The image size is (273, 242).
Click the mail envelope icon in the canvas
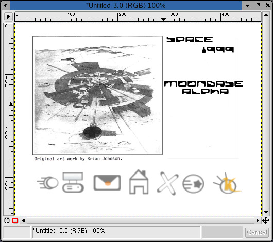[x=107, y=182]
